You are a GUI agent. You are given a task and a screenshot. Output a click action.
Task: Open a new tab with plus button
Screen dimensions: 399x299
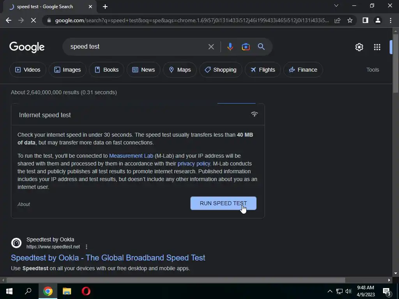pos(105,7)
